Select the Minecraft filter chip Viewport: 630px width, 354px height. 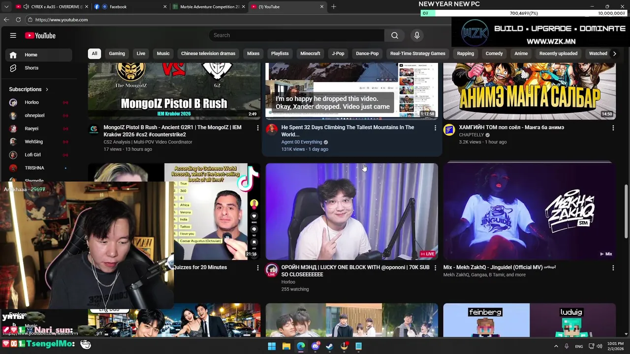(x=310, y=54)
